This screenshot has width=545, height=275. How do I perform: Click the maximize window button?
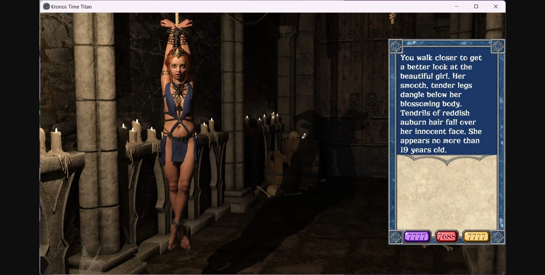(476, 6)
